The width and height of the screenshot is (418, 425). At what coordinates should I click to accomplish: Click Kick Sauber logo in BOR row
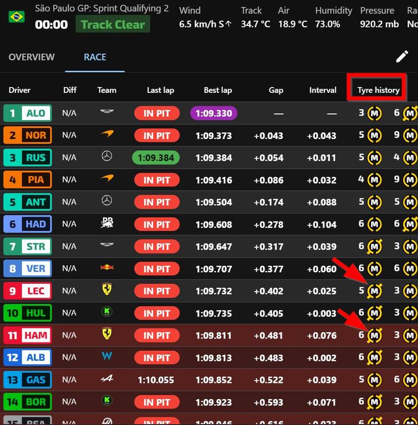107,400
